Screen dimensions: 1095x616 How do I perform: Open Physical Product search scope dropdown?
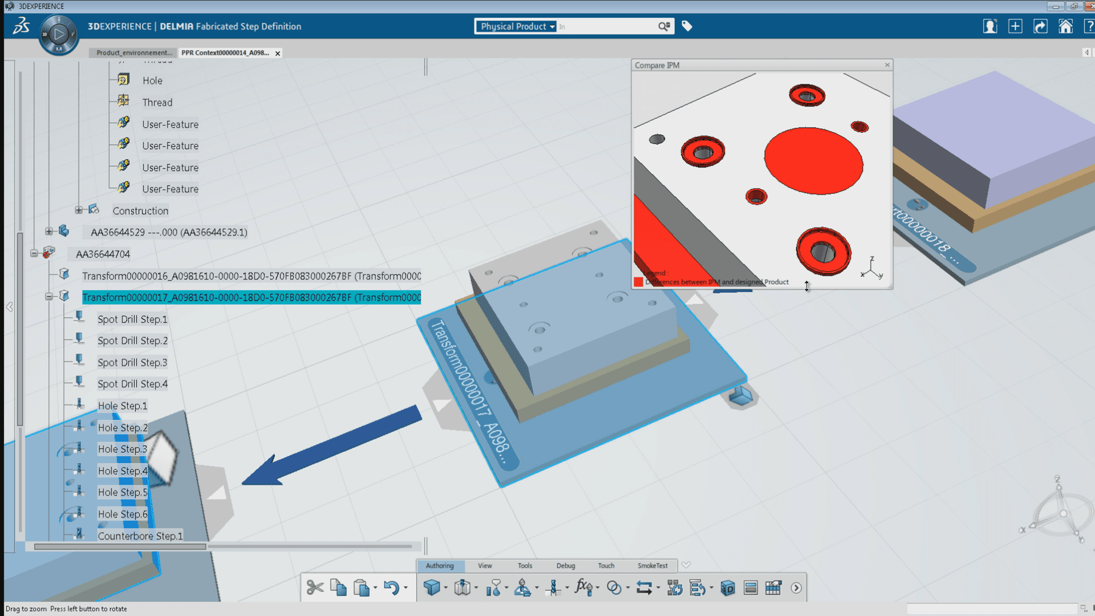(x=518, y=26)
